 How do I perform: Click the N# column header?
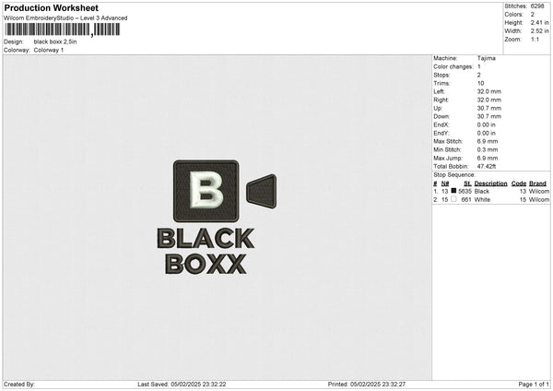[445, 184]
